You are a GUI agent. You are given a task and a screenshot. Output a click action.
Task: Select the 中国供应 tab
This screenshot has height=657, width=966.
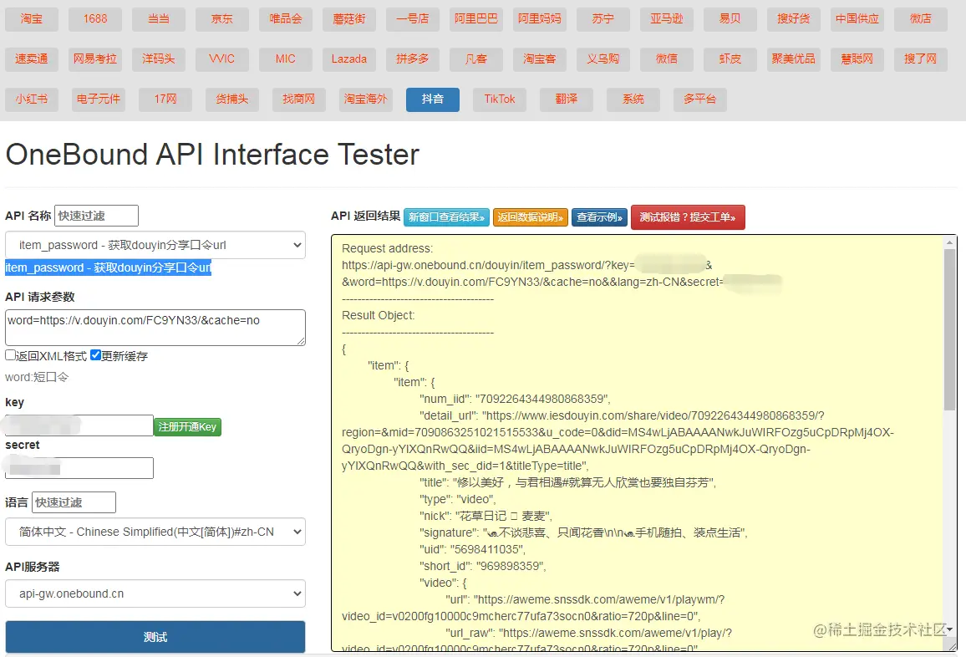click(857, 19)
